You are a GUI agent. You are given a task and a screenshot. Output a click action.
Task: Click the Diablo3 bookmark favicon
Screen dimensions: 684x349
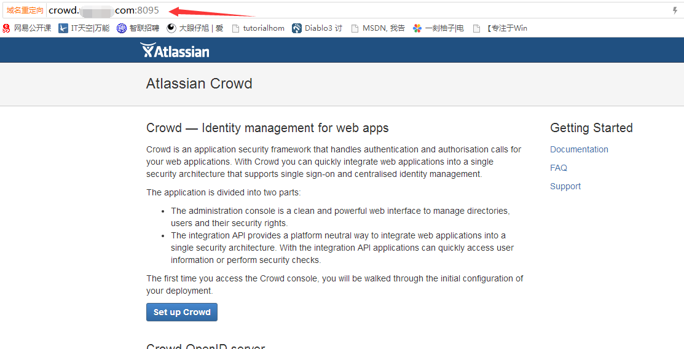coord(297,28)
